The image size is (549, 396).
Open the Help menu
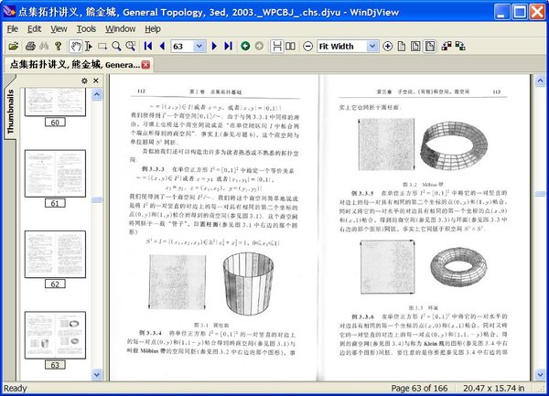point(153,28)
